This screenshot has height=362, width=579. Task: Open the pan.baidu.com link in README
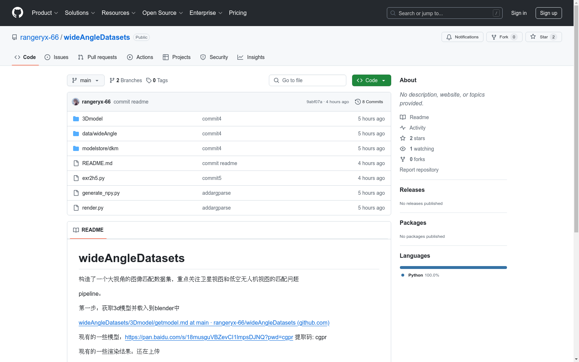point(209,337)
